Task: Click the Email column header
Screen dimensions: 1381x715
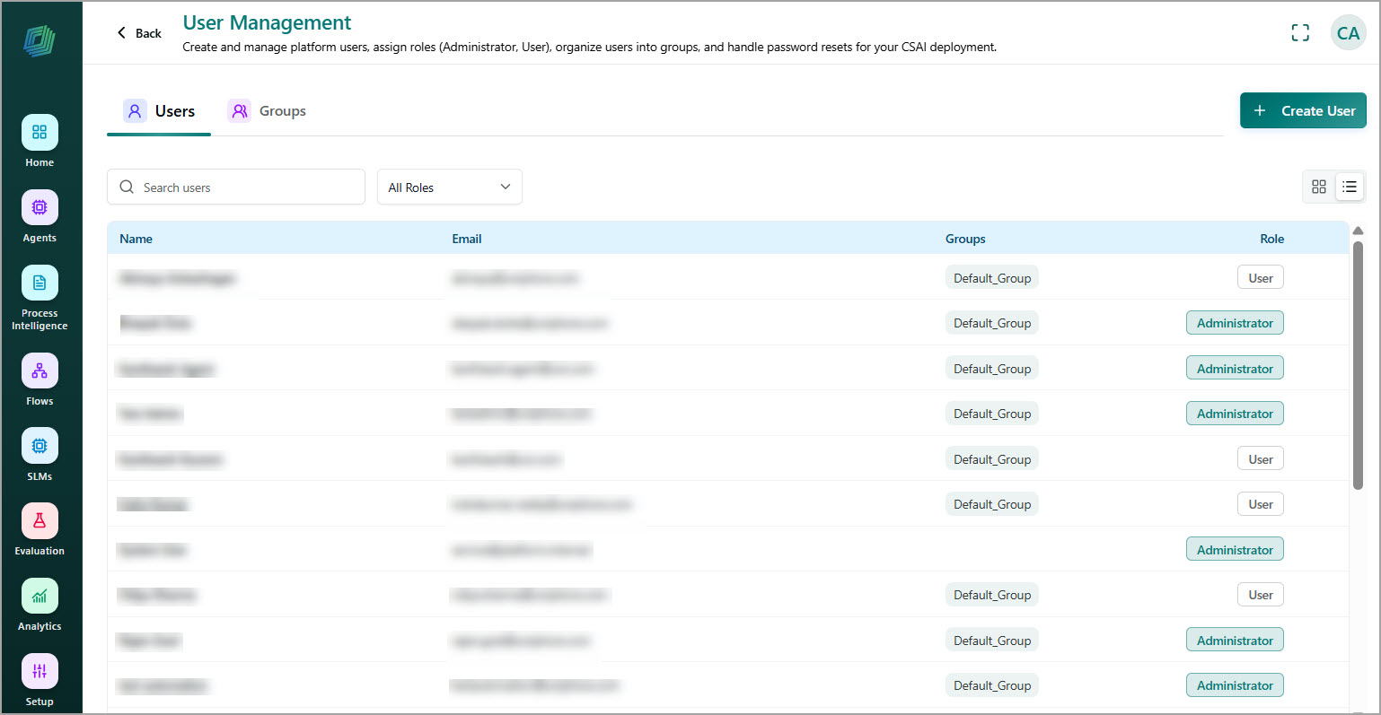Action: (467, 239)
